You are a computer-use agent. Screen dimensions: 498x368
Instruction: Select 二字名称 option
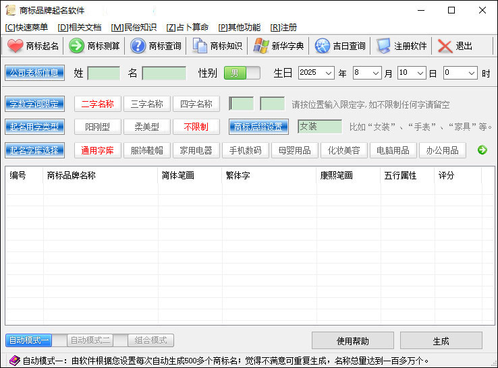(x=97, y=104)
